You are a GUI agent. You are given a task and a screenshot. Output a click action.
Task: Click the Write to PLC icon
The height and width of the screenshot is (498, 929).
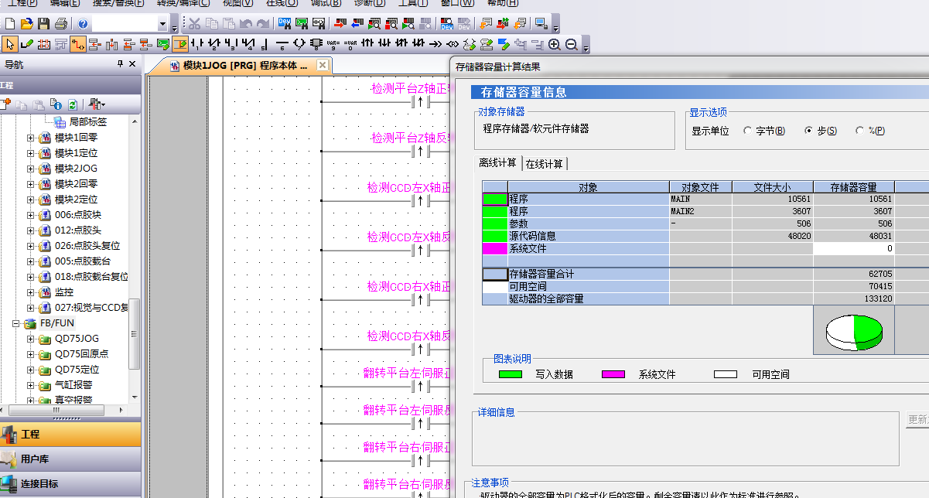341,24
